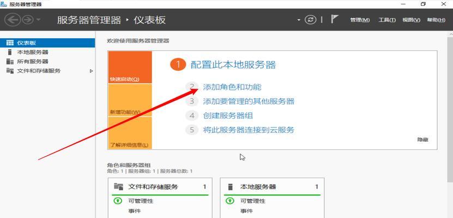Screen dimensions: 453x218
Task: Select 文件和存储服务 in the sidebar
Action: point(47,71)
